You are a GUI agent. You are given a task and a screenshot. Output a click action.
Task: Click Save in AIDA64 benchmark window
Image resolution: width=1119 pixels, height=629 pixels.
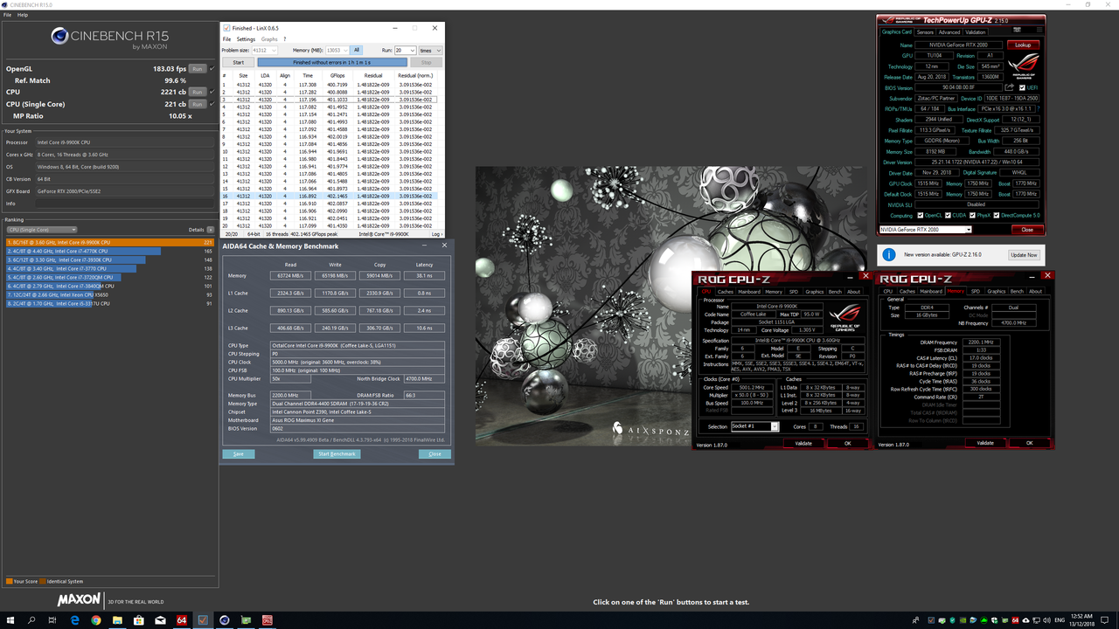pos(238,454)
